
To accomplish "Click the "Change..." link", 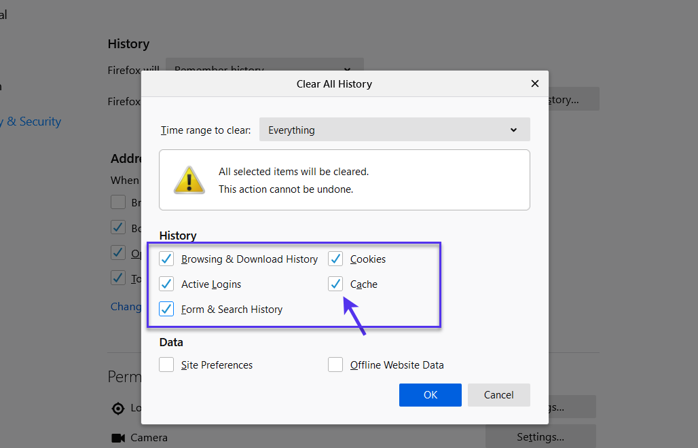I will [x=127, y=306].
